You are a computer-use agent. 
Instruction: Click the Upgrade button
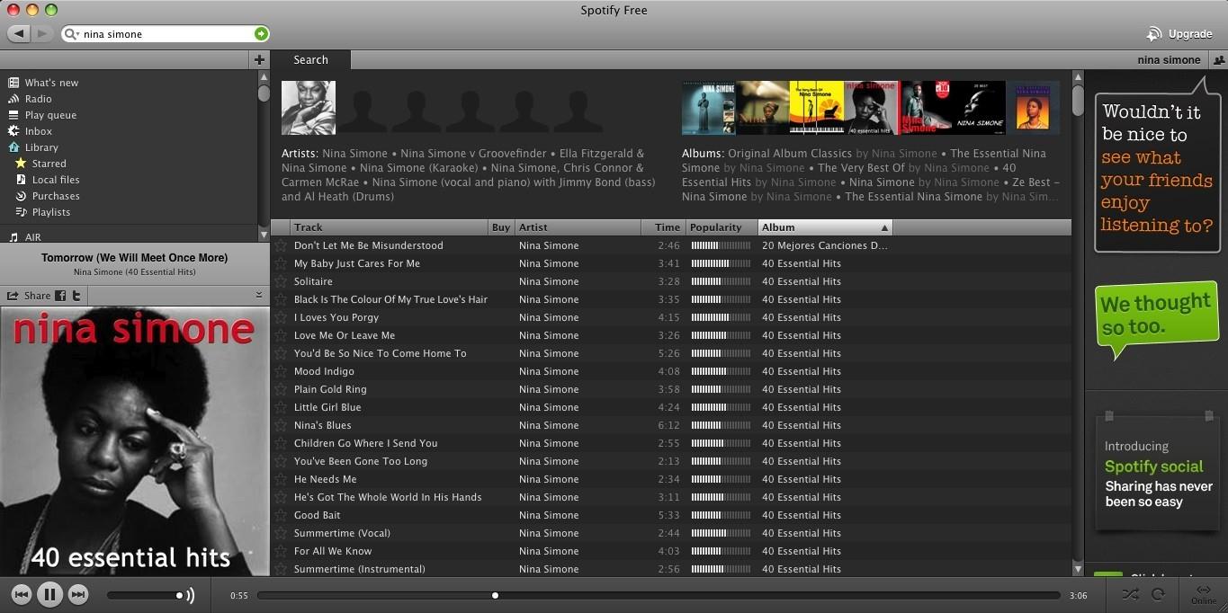coord(1179,34)
